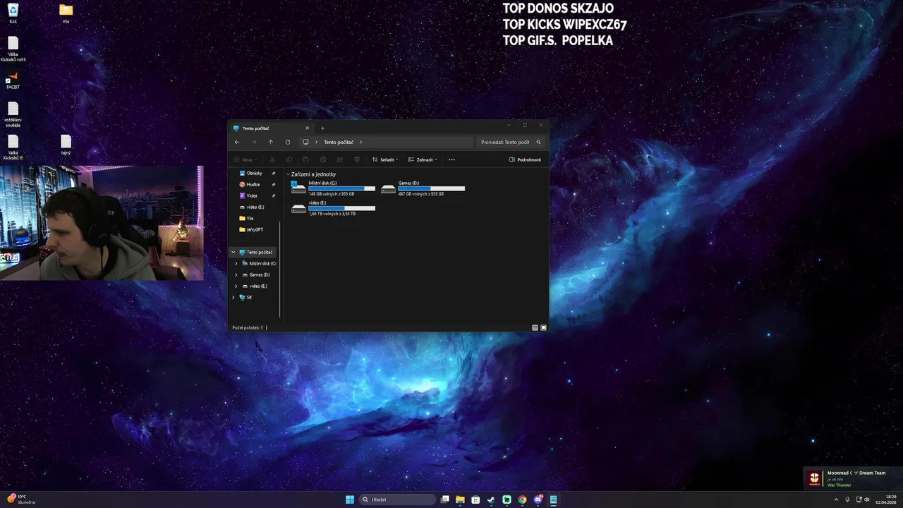The width and height of the screenshot is (903, 508).
Task: Click the navigation pane scrollbar
Action: (280, 268)
